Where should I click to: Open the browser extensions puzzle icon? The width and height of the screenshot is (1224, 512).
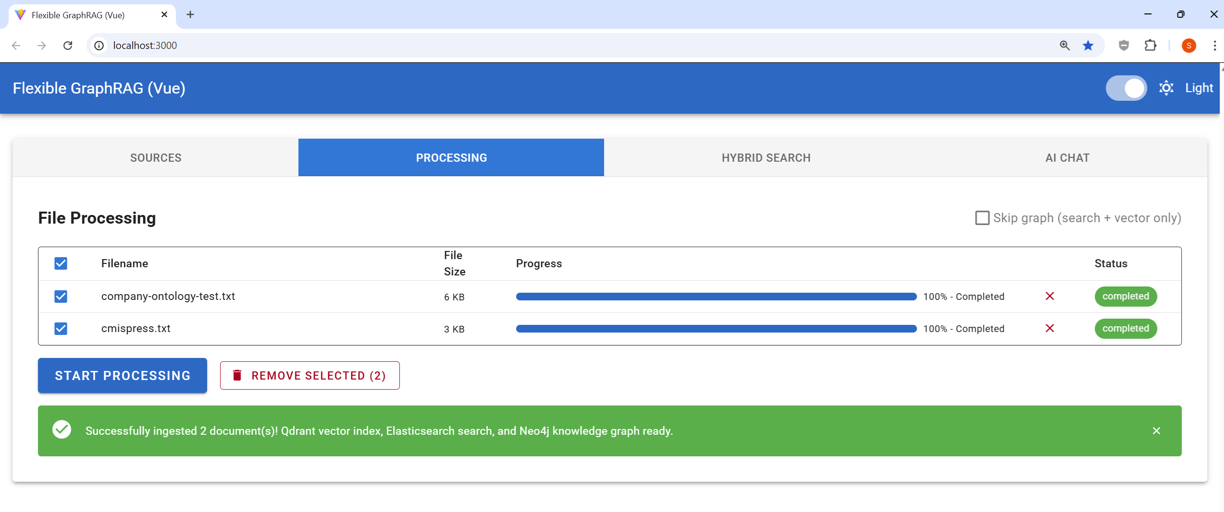(1150, 46)
